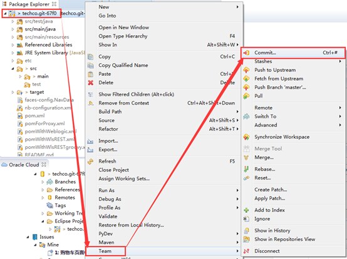Click the Commit icon in Team submenu
Image resolution: width=347 pixels, height=259 pixels.
pos(246,53)
